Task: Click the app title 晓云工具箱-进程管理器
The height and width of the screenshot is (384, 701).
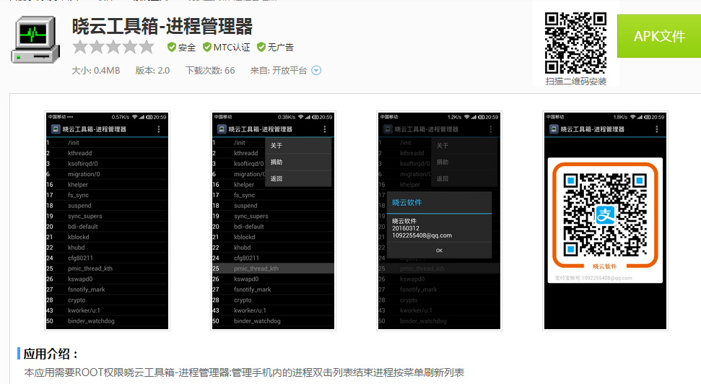Action: (162, 26)
